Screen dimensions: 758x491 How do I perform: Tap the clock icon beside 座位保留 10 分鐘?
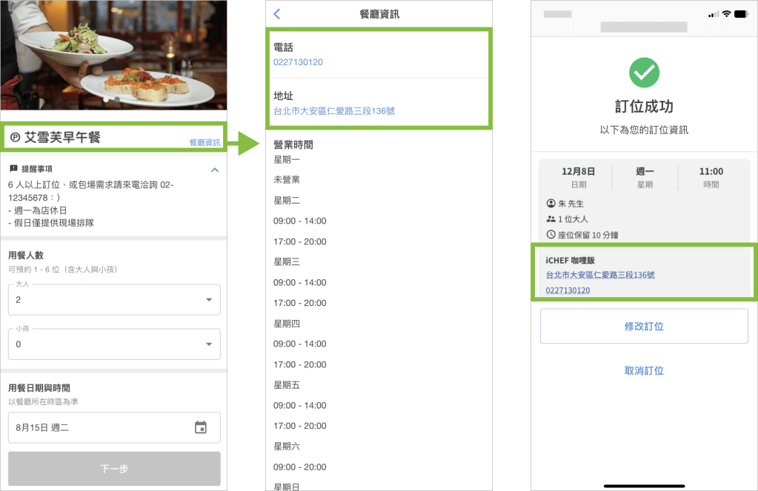(551, 235)
